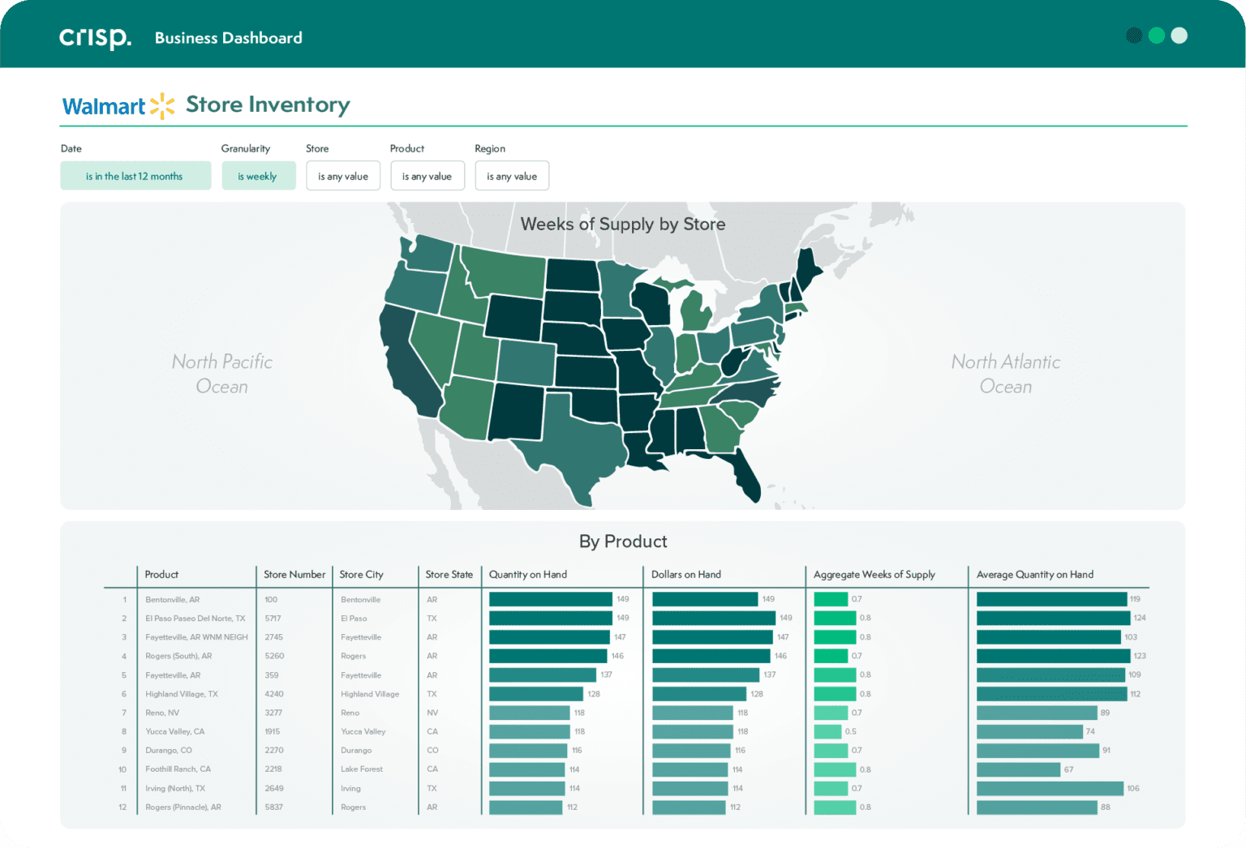Click the bright green dot in header
This screenshot has height=848, width=1246.
pyautogui.click(x=1157, y=36)
